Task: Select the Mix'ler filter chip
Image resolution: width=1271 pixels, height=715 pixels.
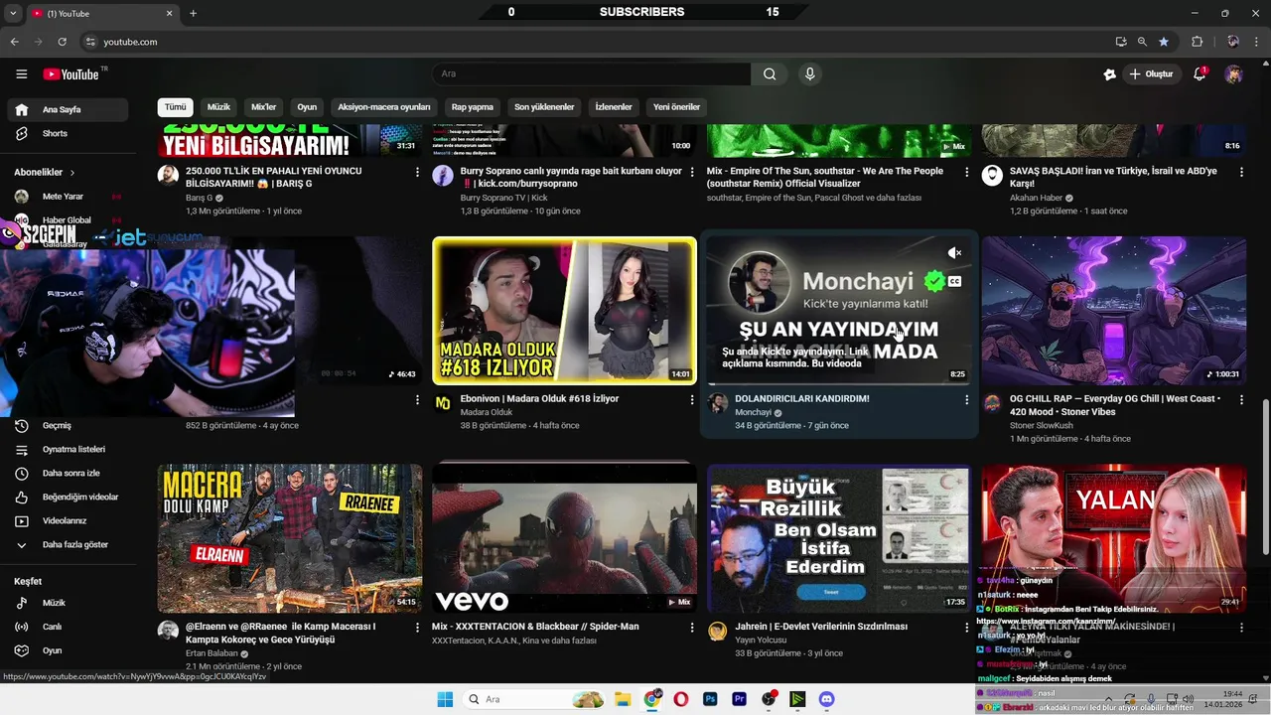Action: pyautogui.click(x=263, y=107)
